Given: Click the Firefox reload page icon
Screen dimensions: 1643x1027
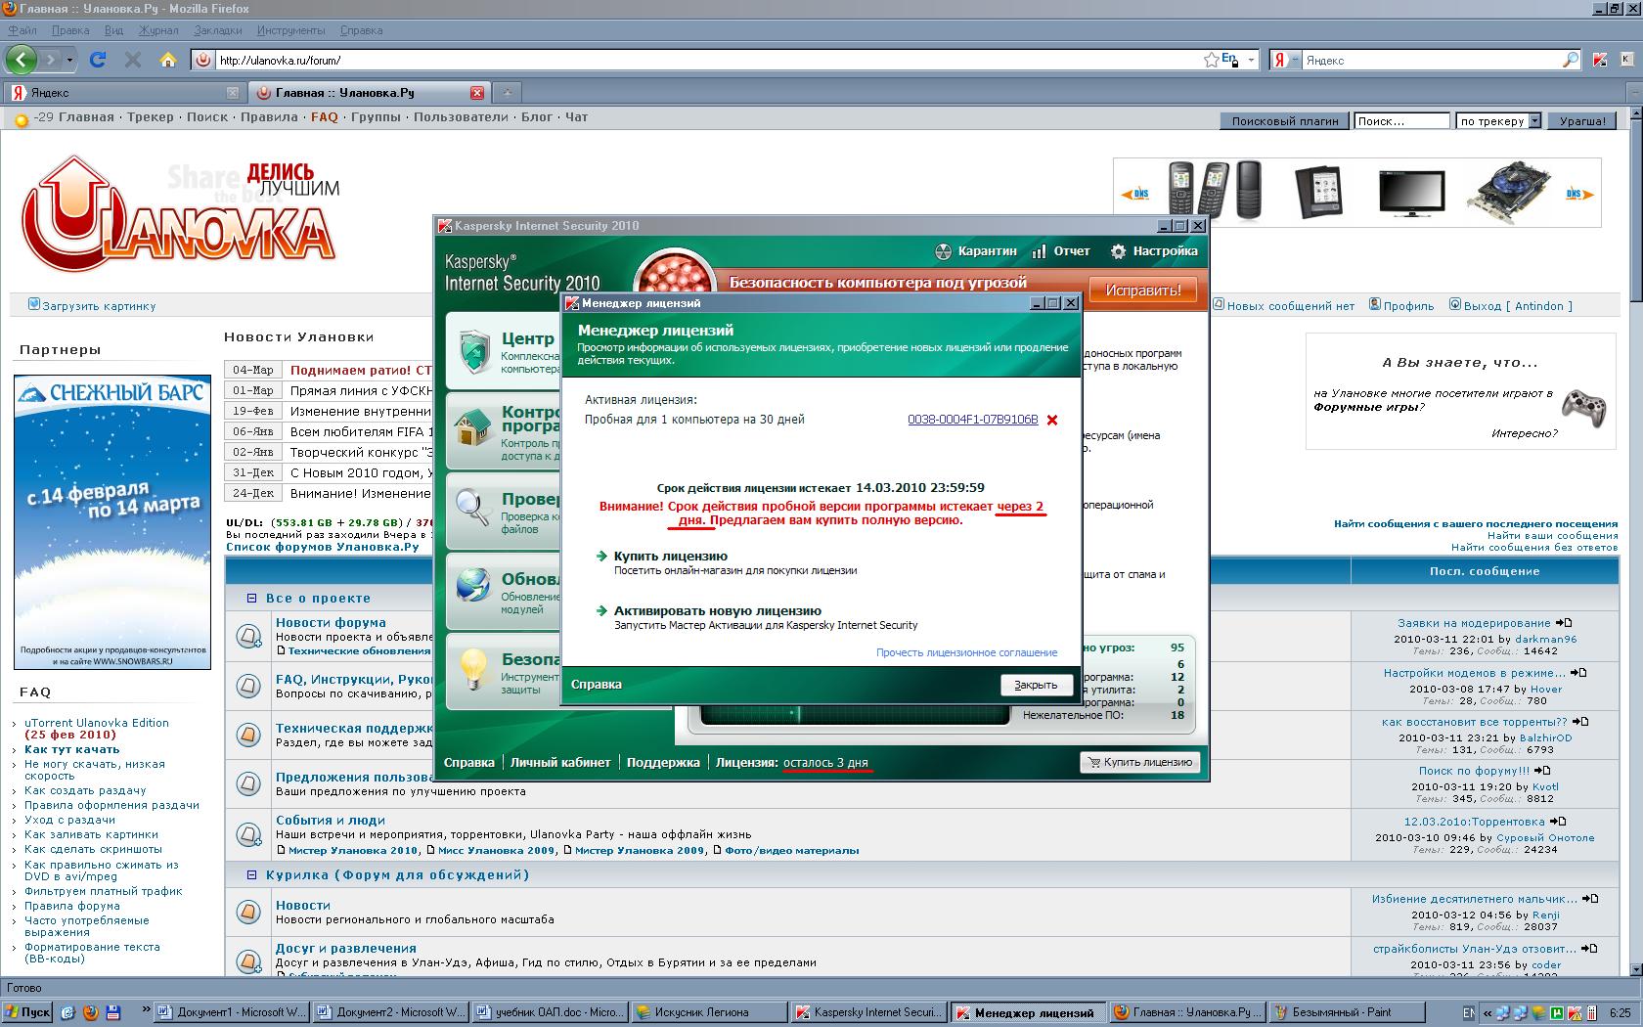Looking at the screenshot, I should click(x=98, y=60).
